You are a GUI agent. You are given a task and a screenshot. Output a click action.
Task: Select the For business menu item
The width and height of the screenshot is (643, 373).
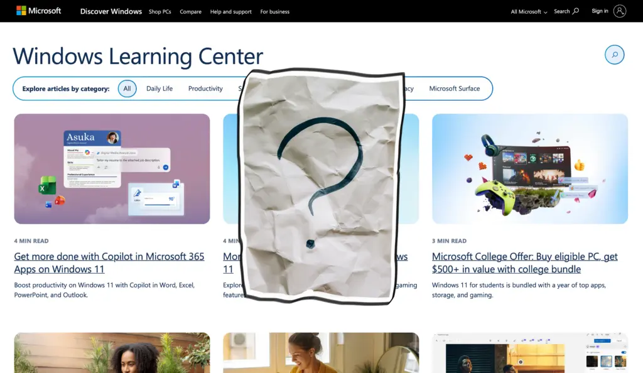[275, 11]
